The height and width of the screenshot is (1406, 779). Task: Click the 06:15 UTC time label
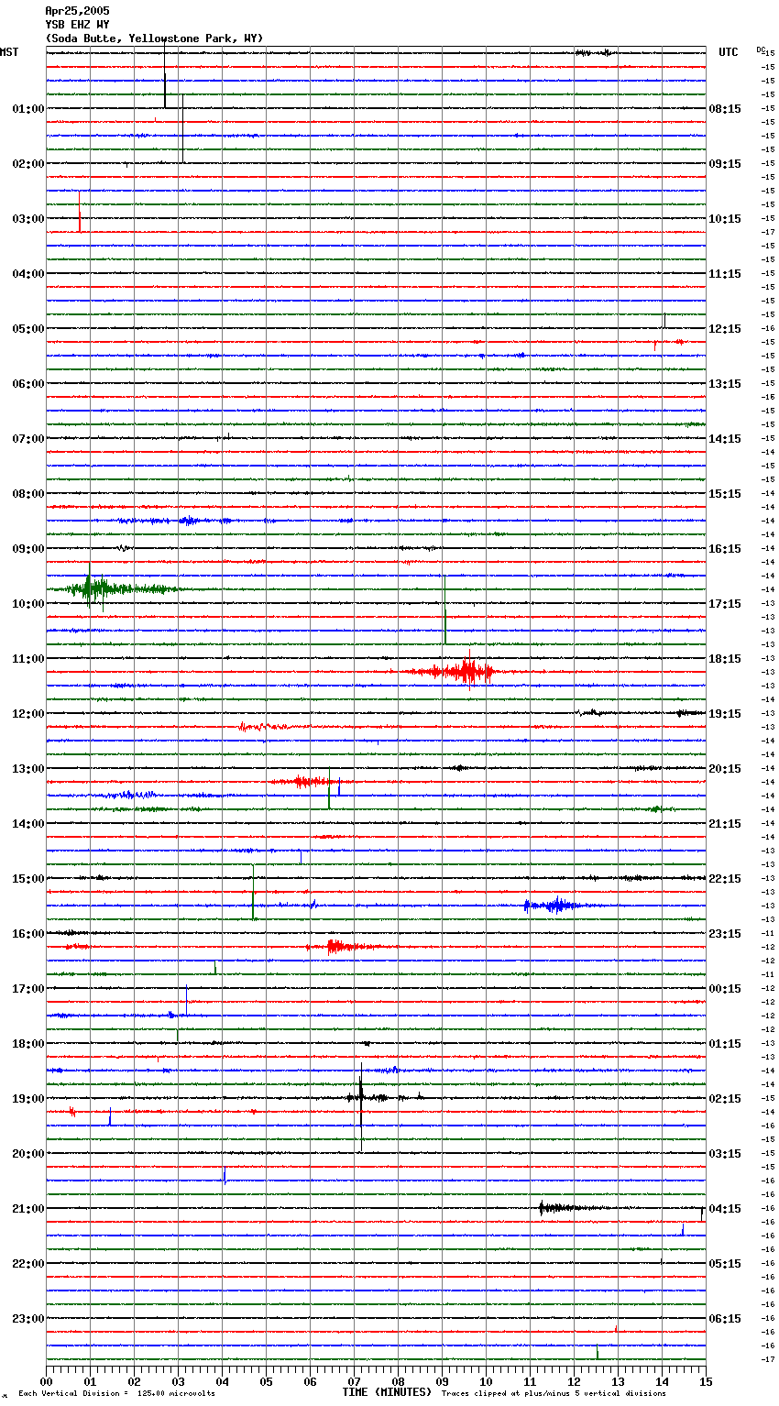(x=725, y=1318)
